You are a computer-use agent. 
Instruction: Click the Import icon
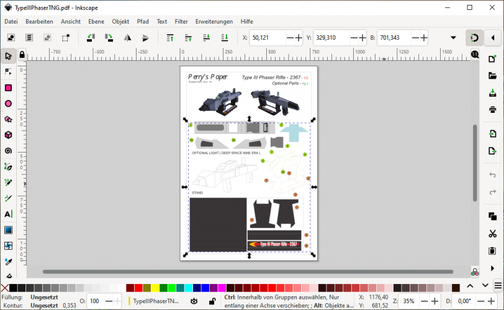(x=492, y=133)
